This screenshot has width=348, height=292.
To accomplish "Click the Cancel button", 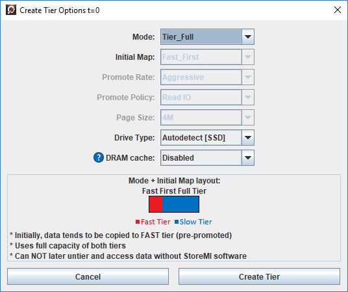I will (x=88, y=276).
